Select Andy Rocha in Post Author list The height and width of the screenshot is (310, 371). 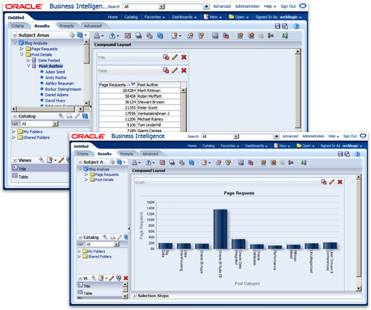click(56, 78)
